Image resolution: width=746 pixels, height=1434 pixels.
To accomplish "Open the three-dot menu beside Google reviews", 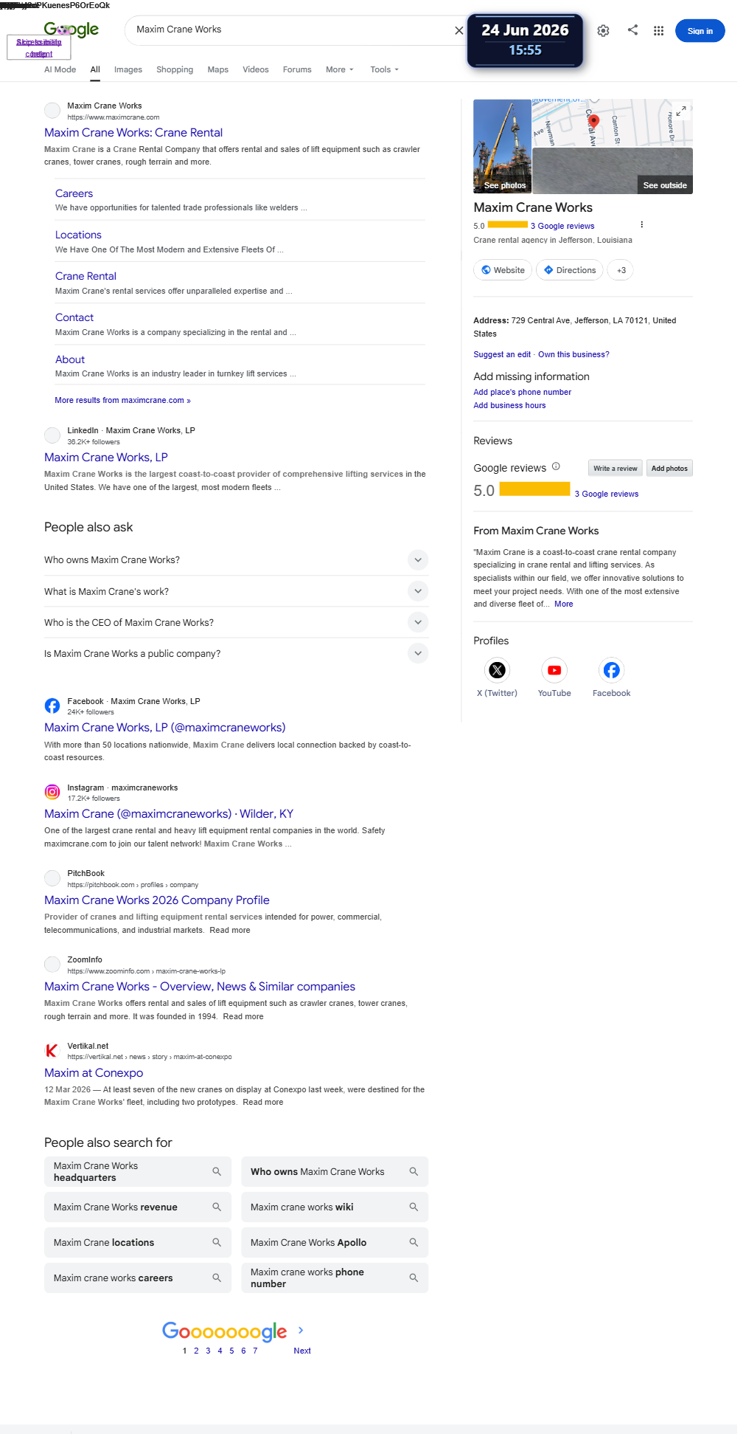I will tap(641, 224).
